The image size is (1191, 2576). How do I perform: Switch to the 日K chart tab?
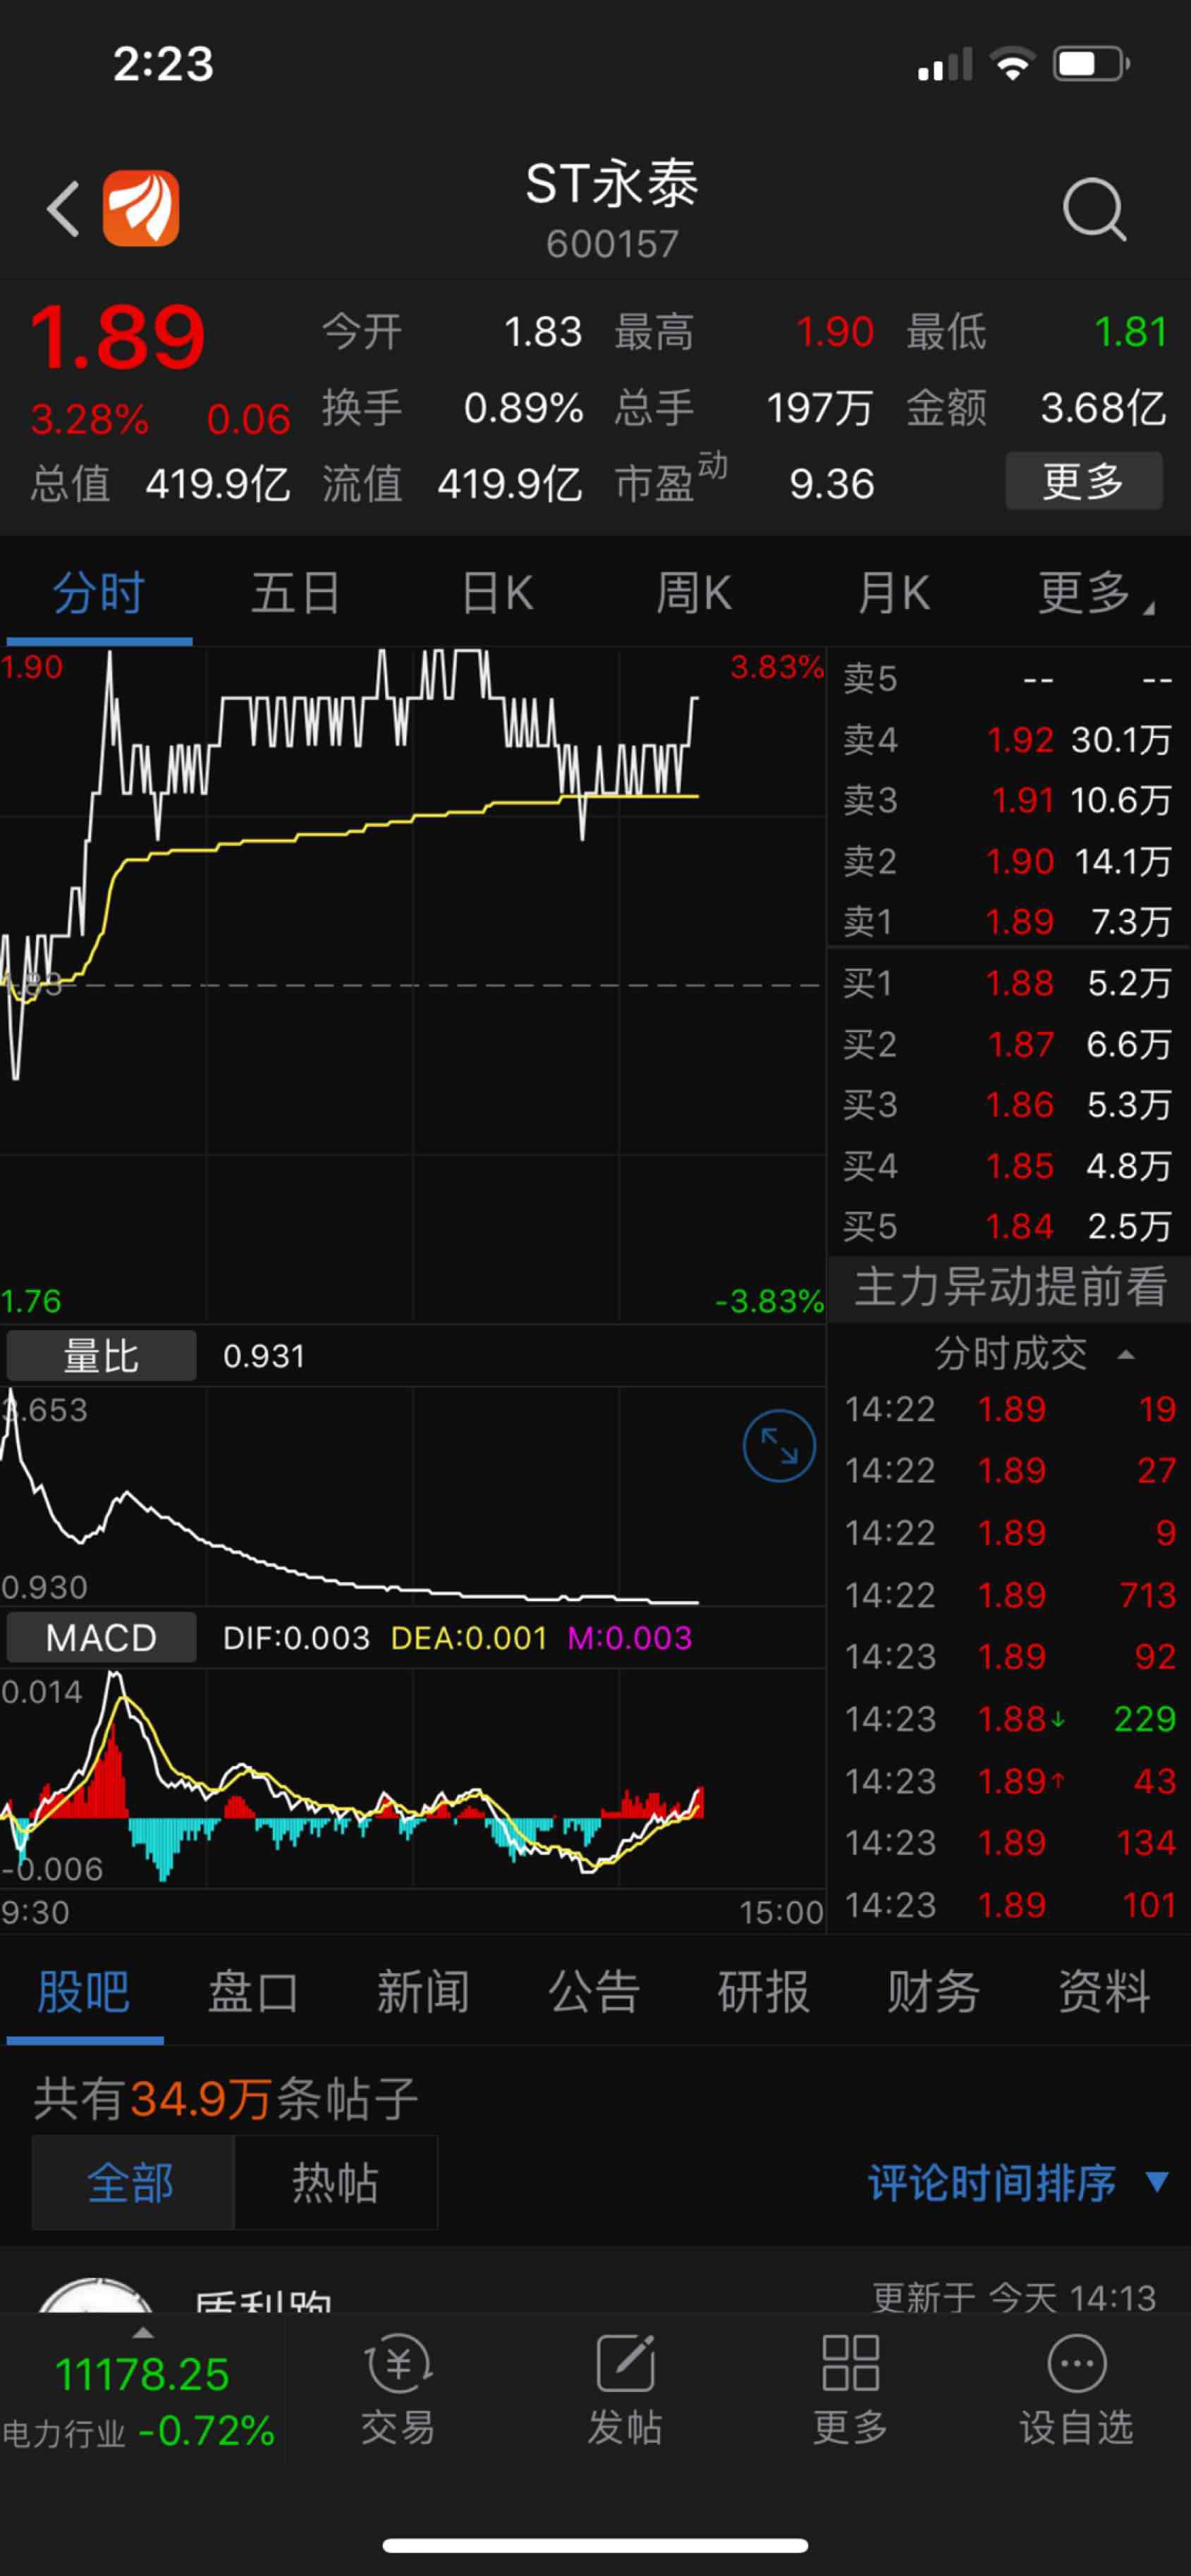coord(497,593)
